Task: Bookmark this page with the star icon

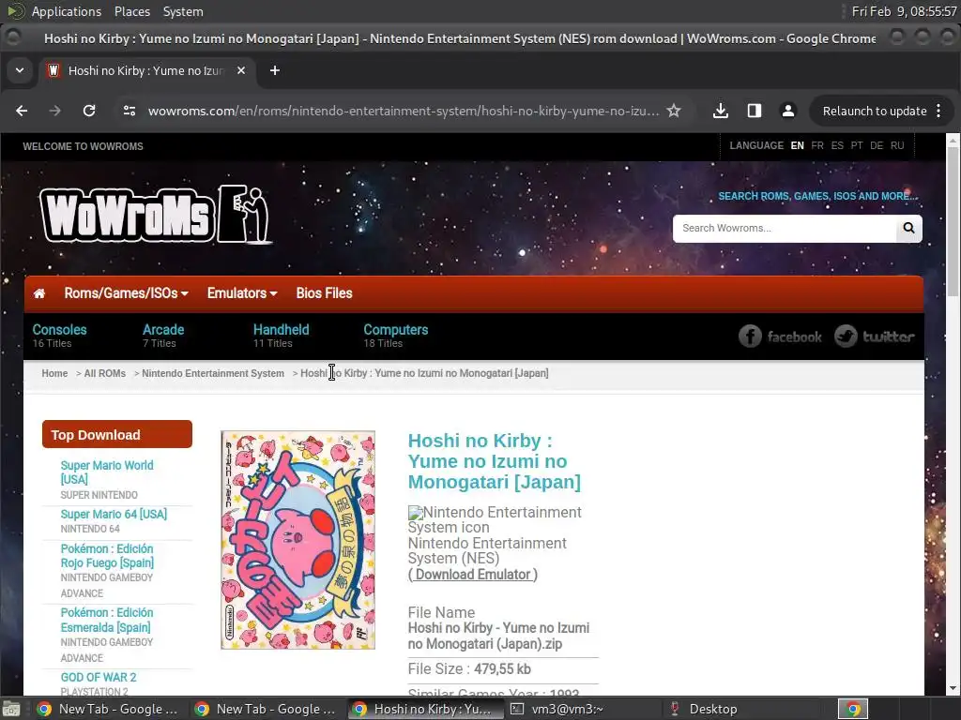Action: pyautogui.click(x=674, y=111)
